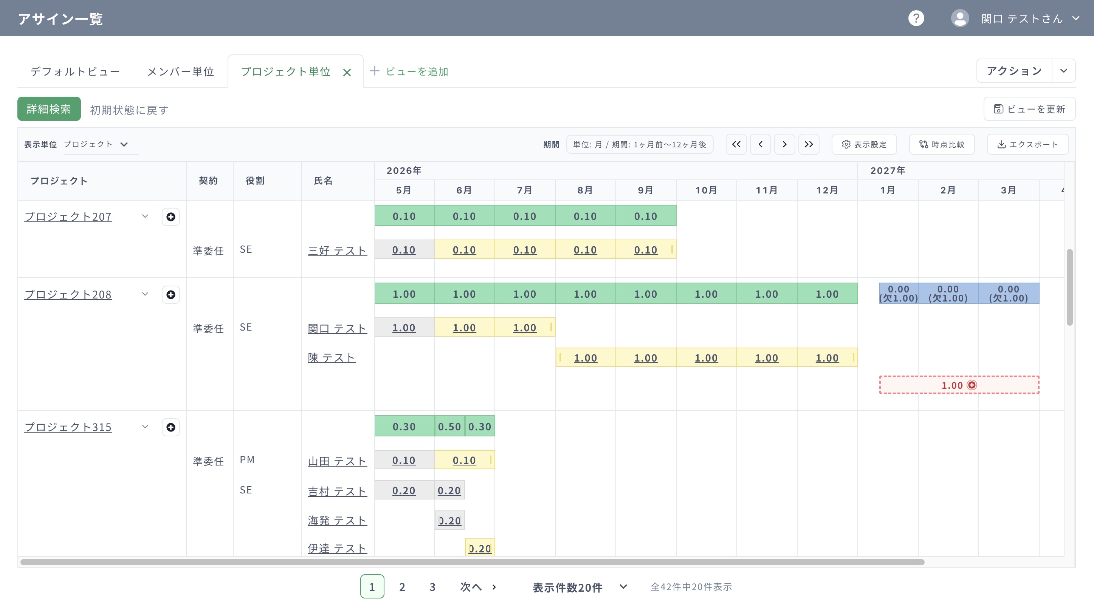Go to page 3
1094x603 pixels.
pyautogui.click(x=432, y=586)
